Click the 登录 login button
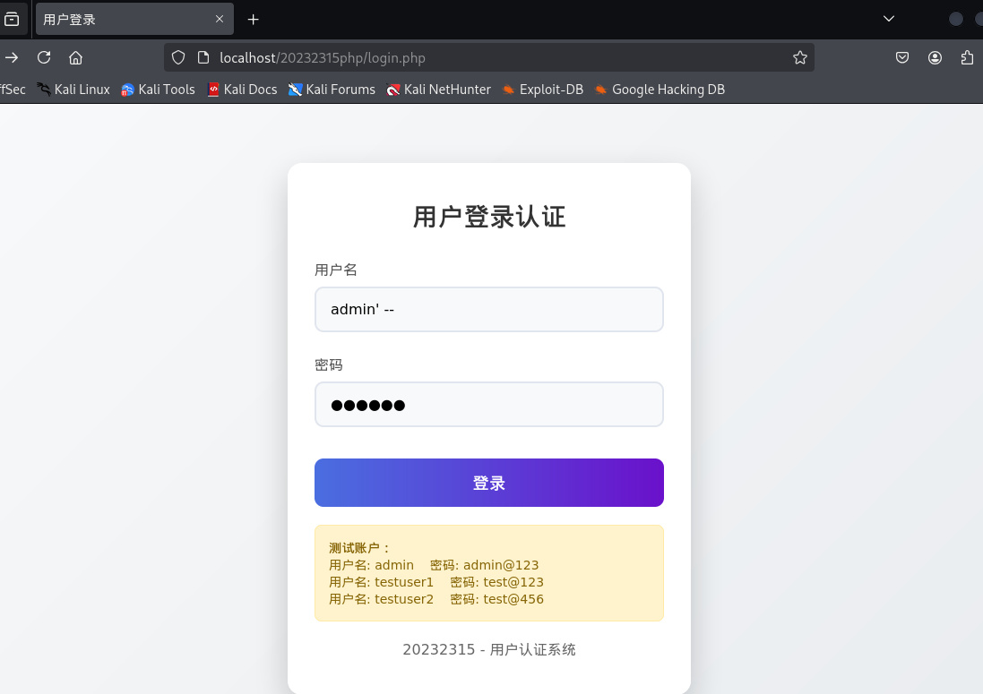Viewport: 983px width, 694px height. click(x=489, y=483)
